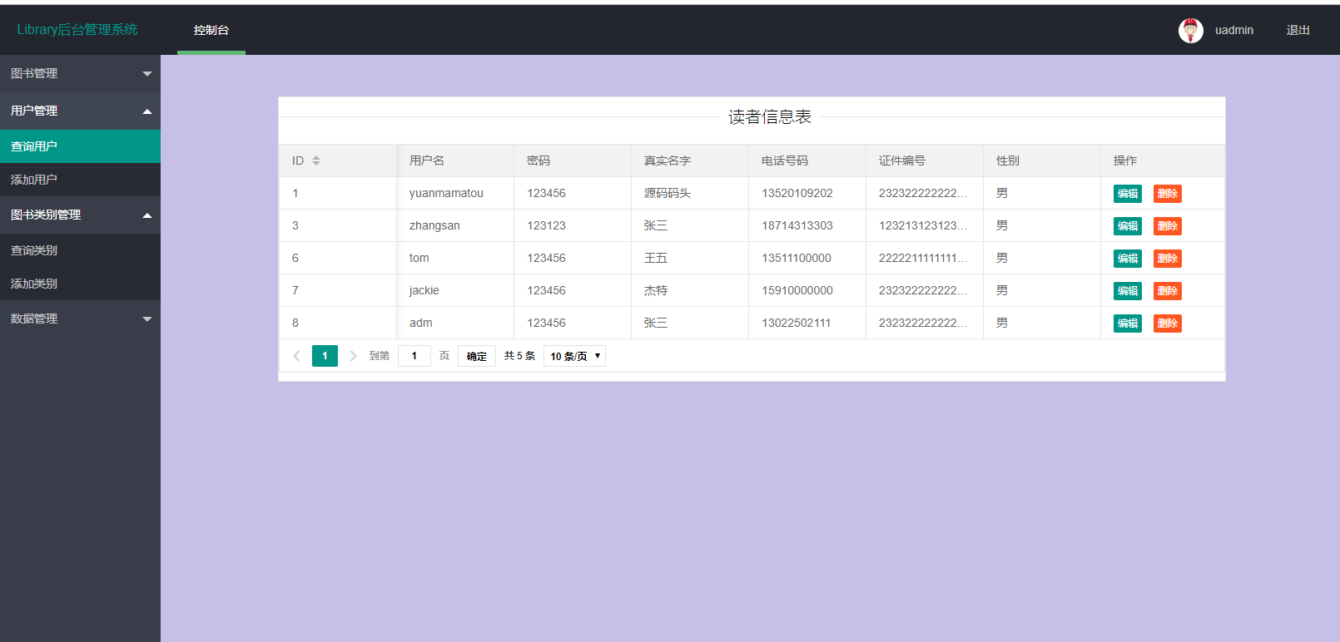Expand the 数据管理 menu
The image size is (1340, 642).
point(80,319)
